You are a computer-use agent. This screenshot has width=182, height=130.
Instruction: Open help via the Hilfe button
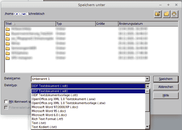click(164, 95)
